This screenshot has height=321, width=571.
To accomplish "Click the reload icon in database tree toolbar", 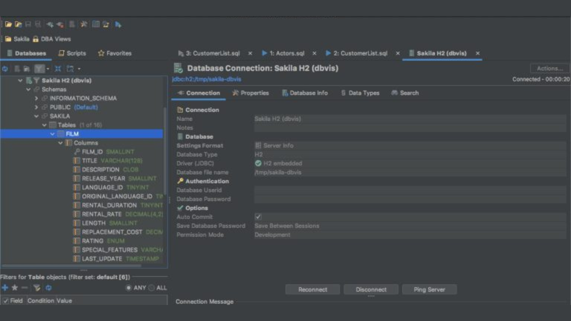I will 5,69.
